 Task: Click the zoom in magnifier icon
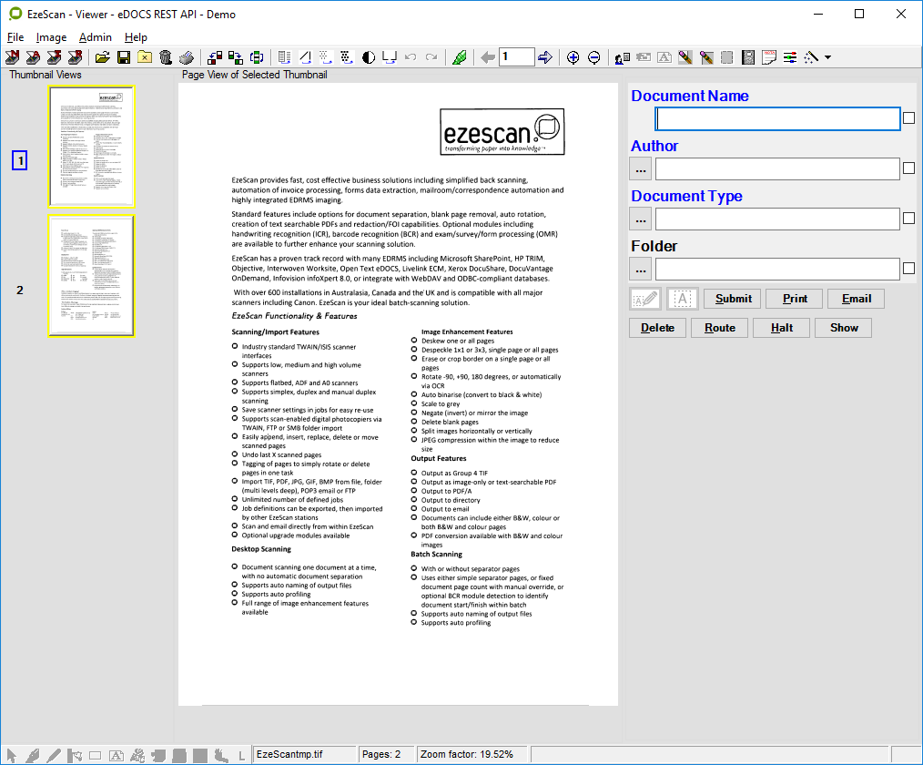click(x=573, y=57)
